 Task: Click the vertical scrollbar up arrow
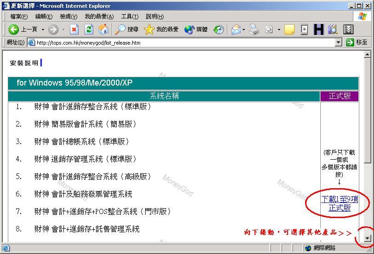click(367, 54)
